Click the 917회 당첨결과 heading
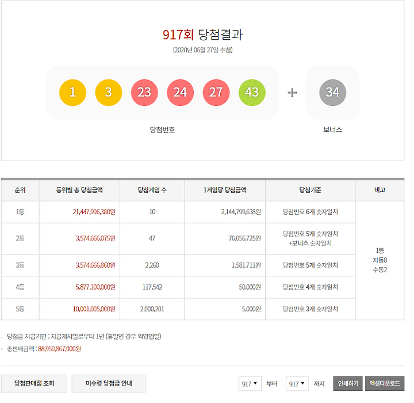The width and height of the screenshot is (414, 403). pos(202,35)
